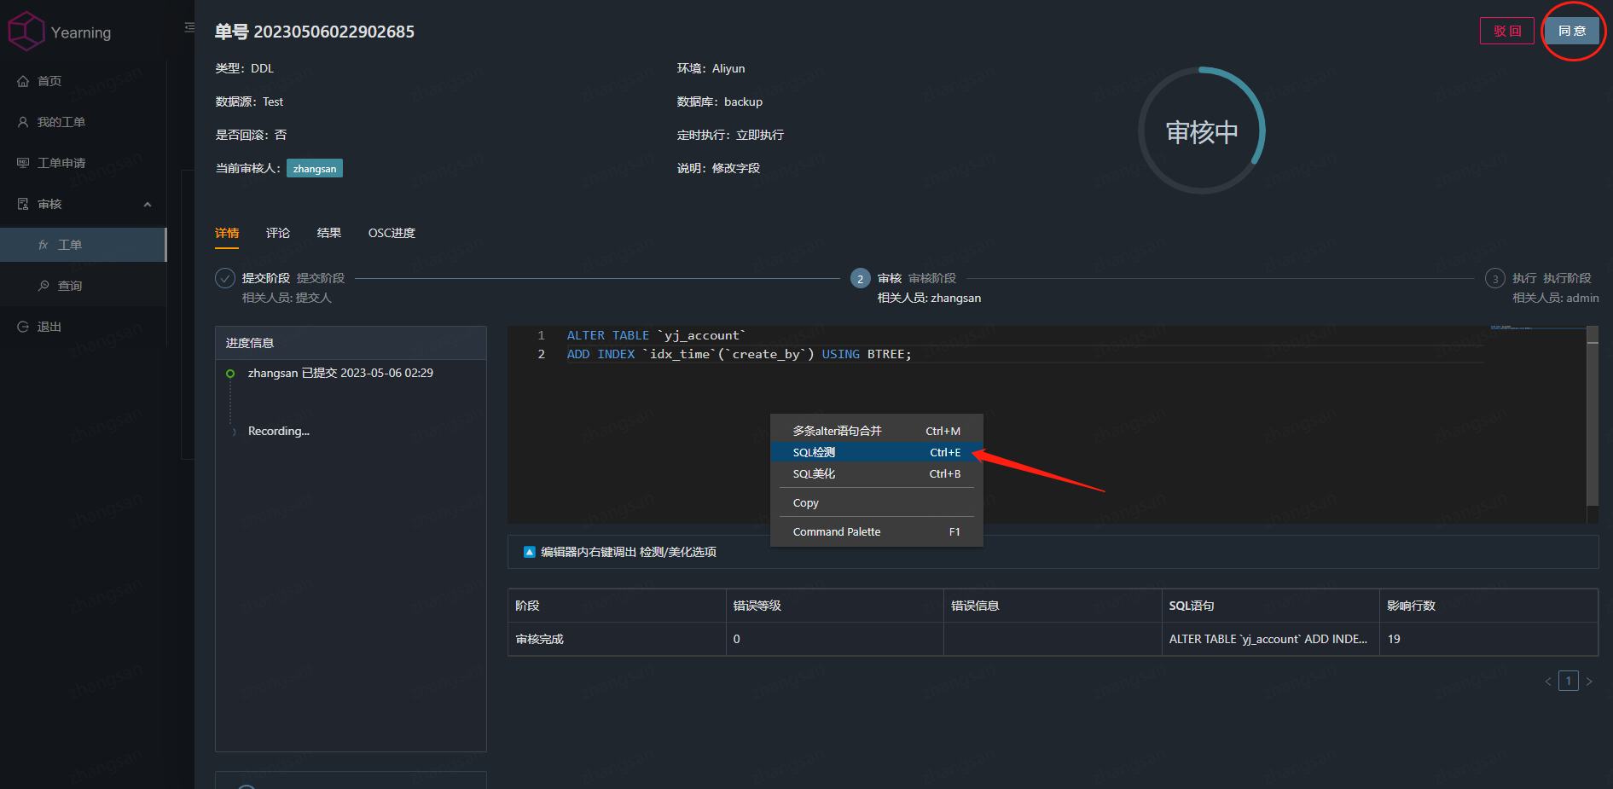The width and height of the screenshot is (1613, 789).
Task: Click the 审核中 progress circle
Action: 1202,131
